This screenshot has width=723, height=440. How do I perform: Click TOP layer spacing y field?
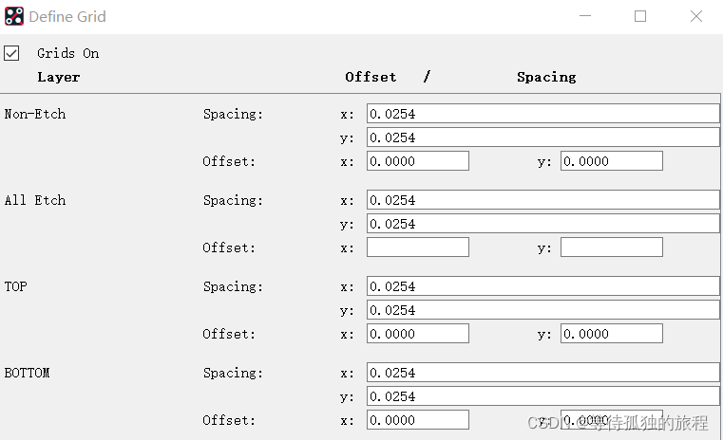click(542, 310)
